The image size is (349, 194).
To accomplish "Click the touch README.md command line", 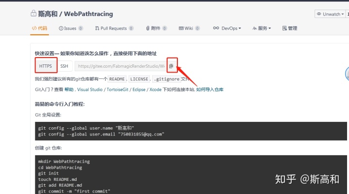I will 57,179.
